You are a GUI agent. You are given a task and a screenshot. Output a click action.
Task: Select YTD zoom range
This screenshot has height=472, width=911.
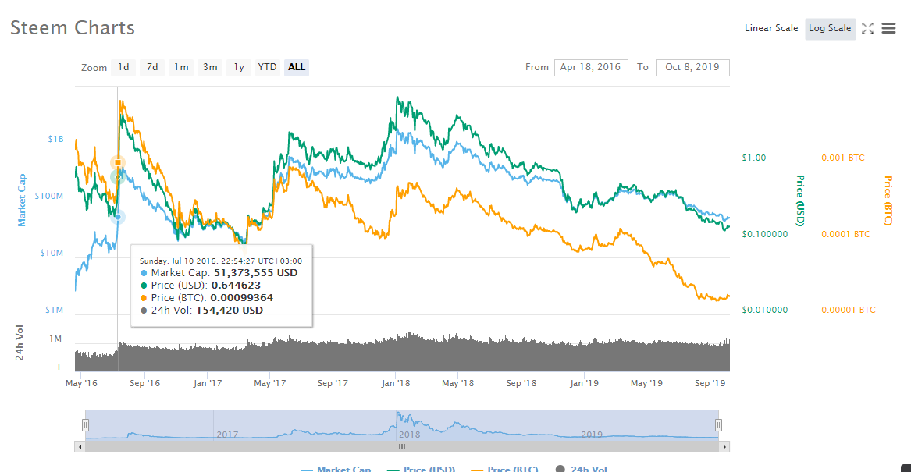267,67
